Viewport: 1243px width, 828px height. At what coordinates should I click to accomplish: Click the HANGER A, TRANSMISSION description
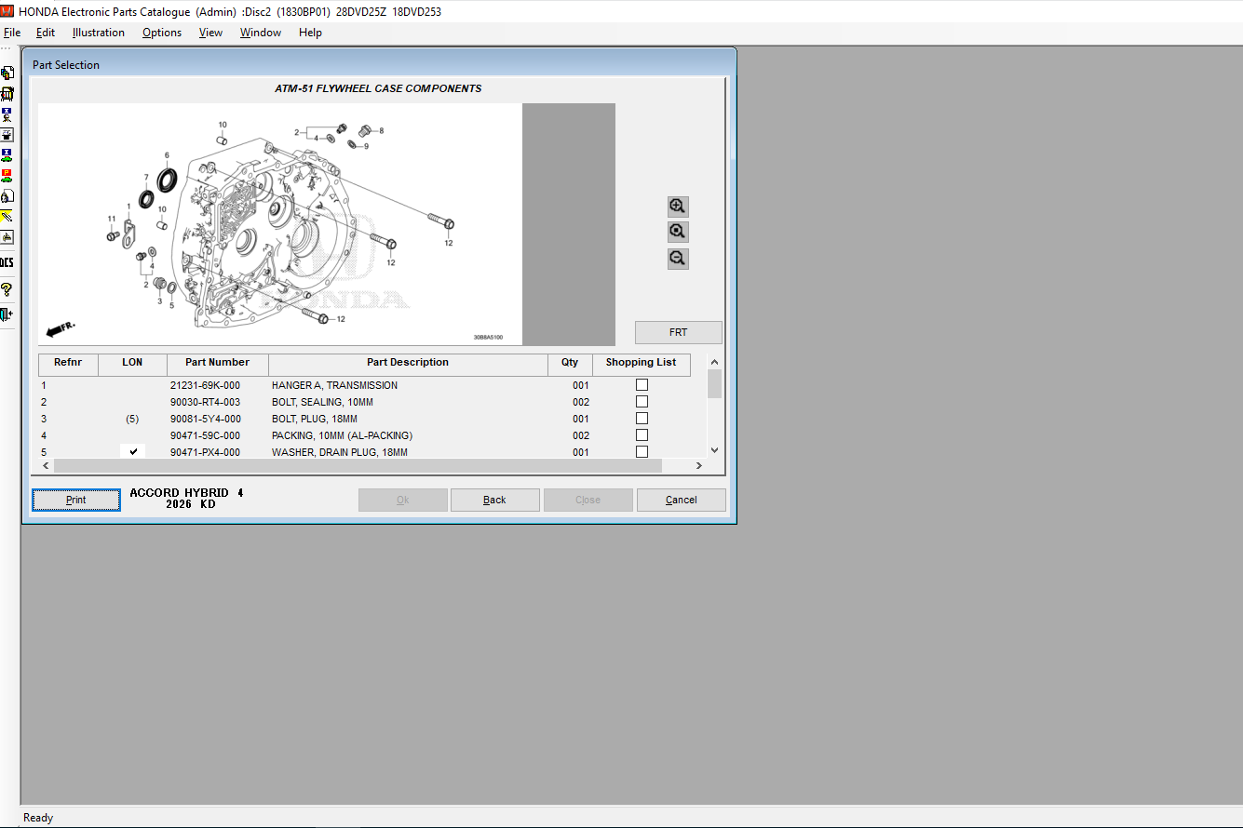pyautogui.click(x=334, y=385)
